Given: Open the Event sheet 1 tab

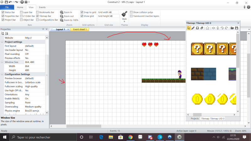Looking at the screenshot, I should (80, 29).
